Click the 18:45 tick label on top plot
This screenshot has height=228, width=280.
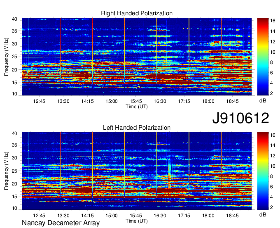[233, 101]
